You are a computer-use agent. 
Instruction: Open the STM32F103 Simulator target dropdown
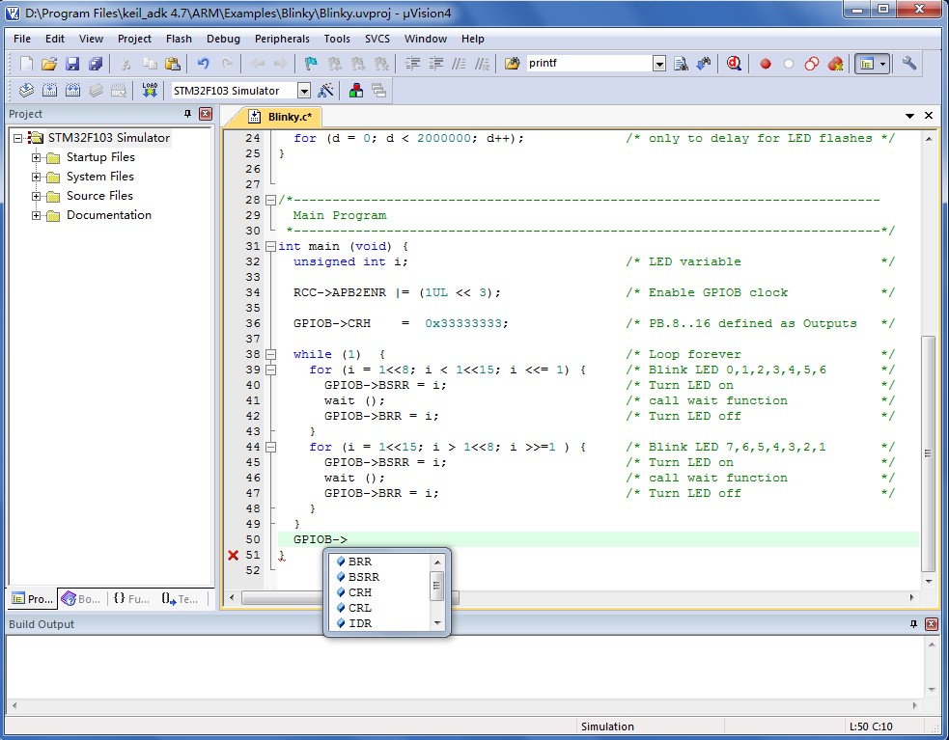click(304, 91)
